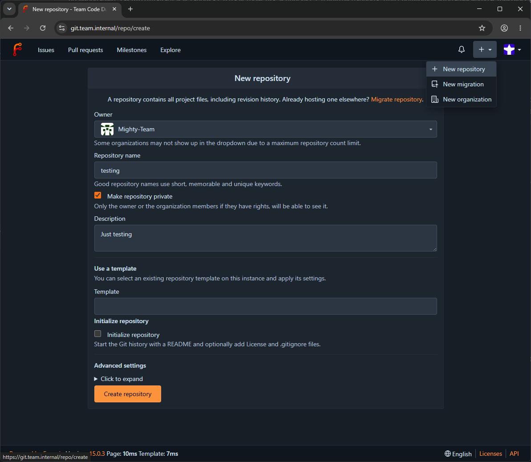View site information icon in address bar
Screen dimensions: 531x462
(x=62, y=28)
